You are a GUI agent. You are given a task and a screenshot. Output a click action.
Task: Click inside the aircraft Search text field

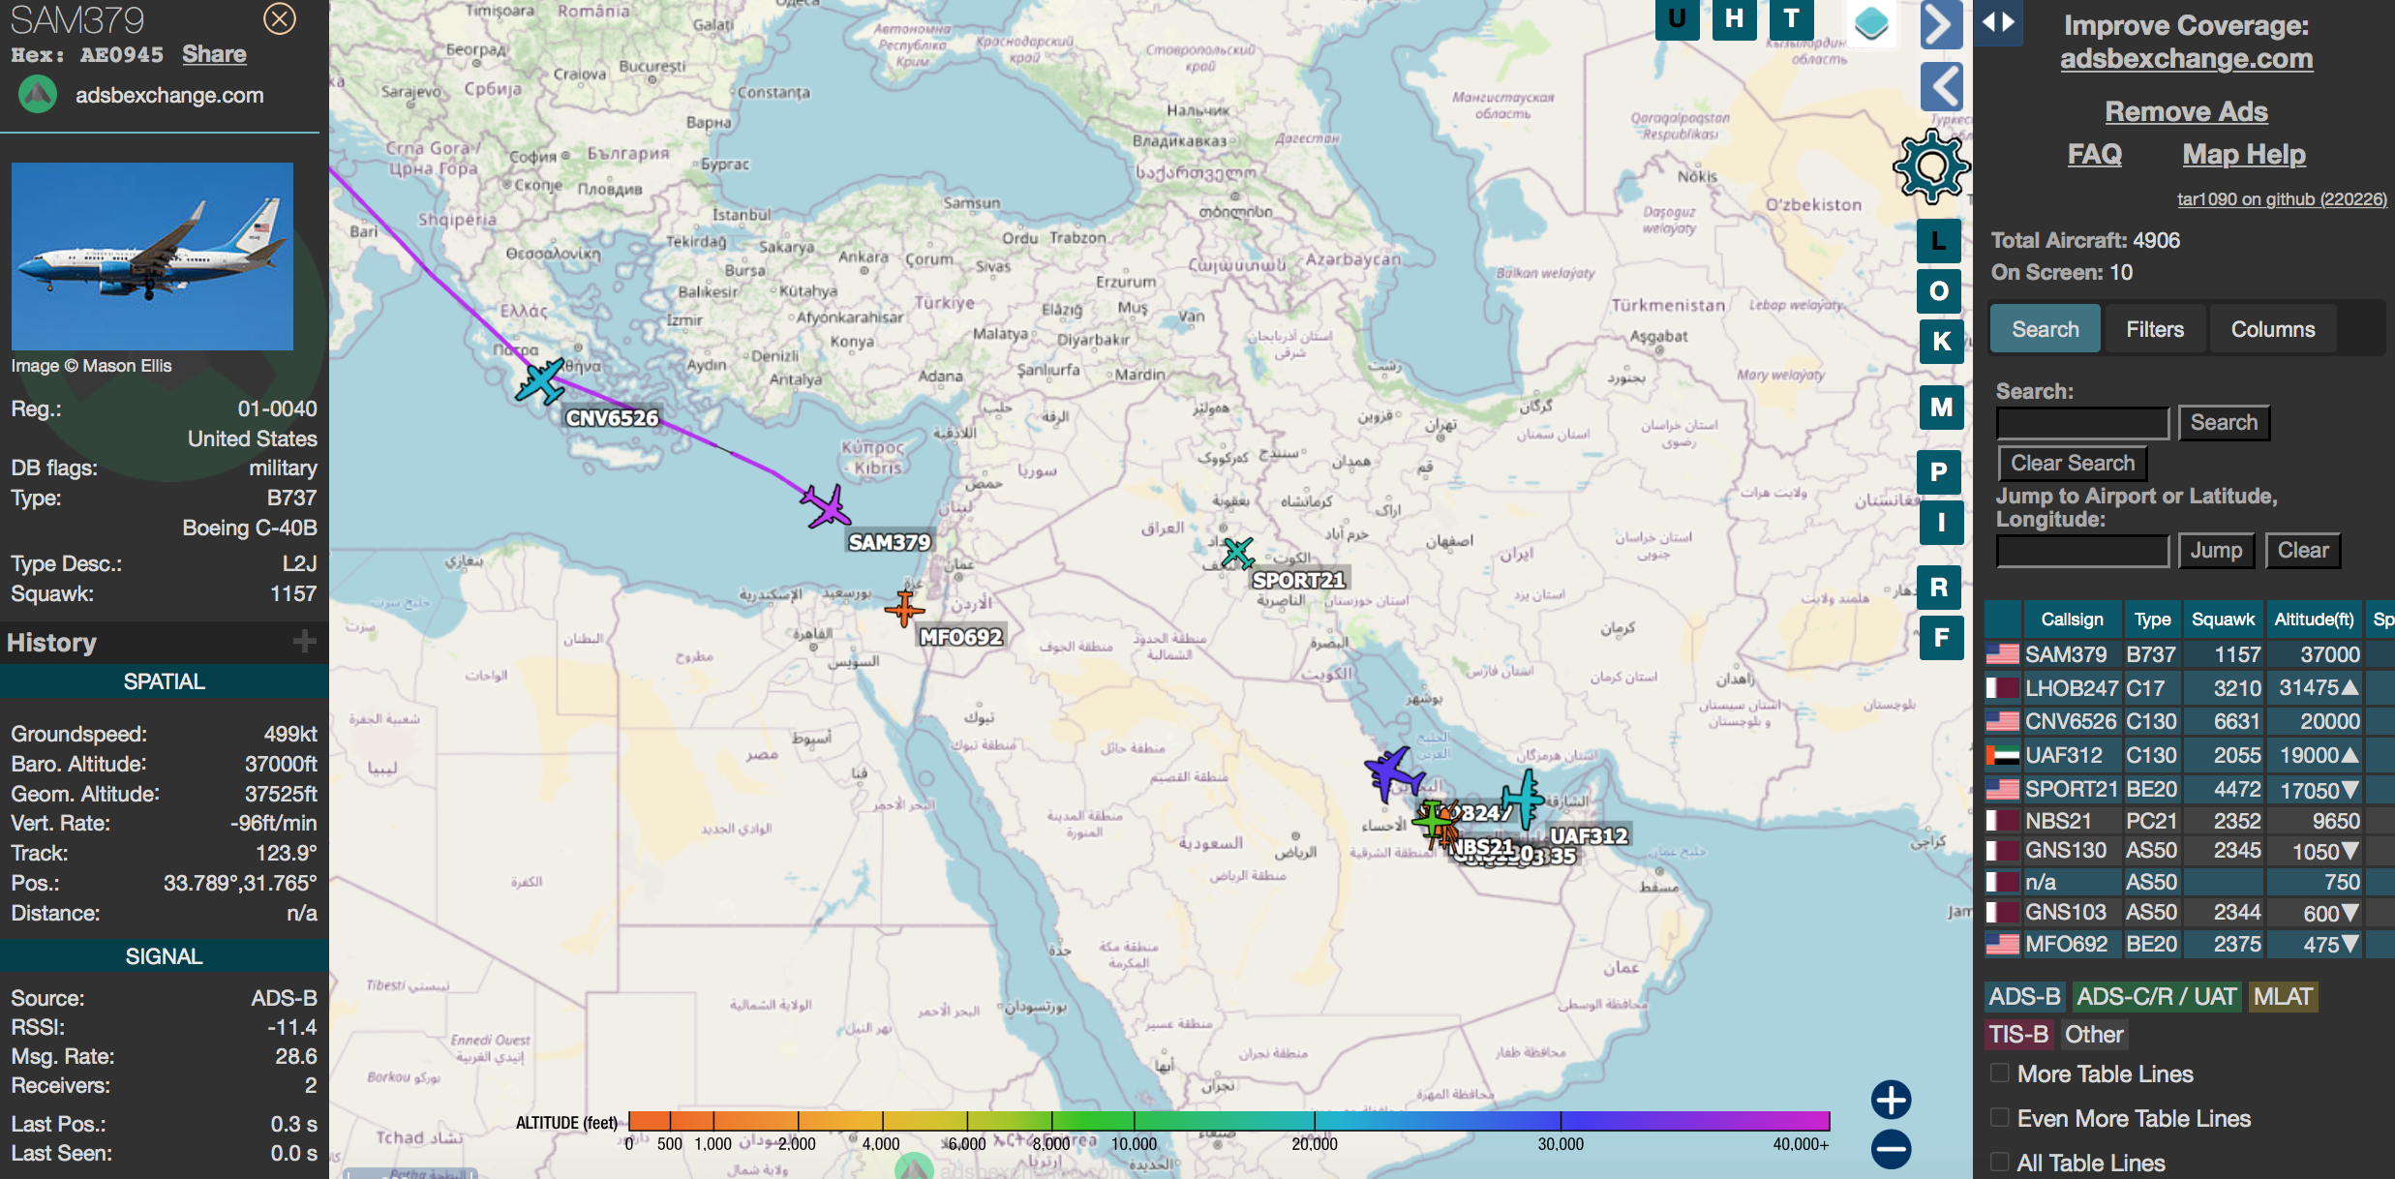(x=2082, y=423)
